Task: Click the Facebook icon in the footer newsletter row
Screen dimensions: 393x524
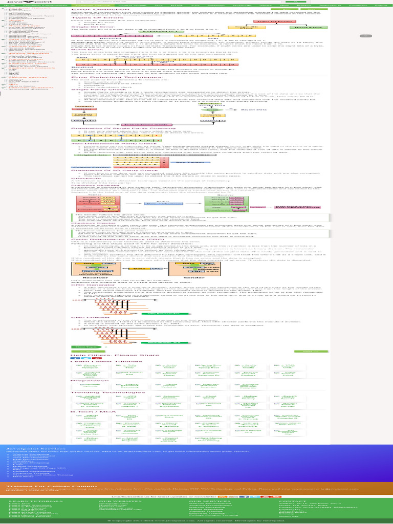Action: [244, 497]
